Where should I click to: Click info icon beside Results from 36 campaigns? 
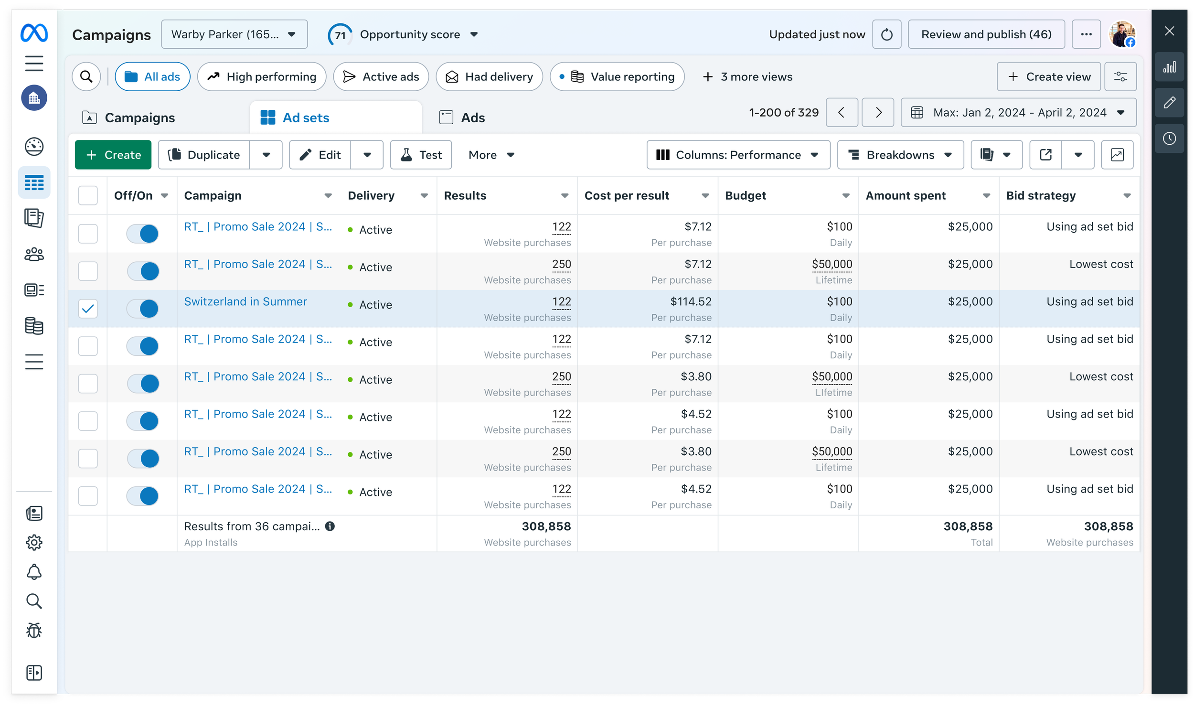point(330,526)
